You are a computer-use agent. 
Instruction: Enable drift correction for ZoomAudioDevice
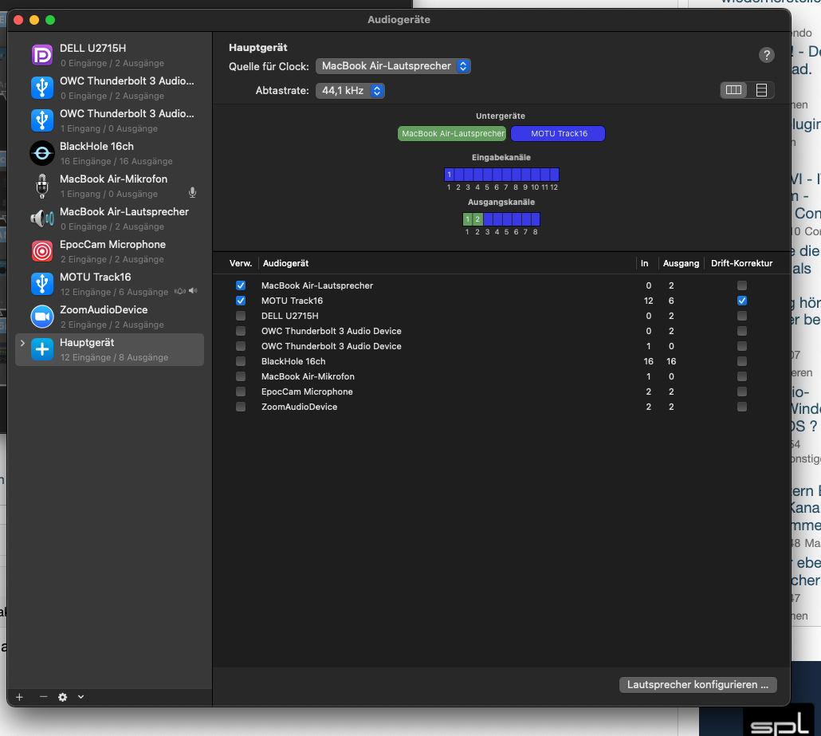pyautogui.click(x=741, y=407)
